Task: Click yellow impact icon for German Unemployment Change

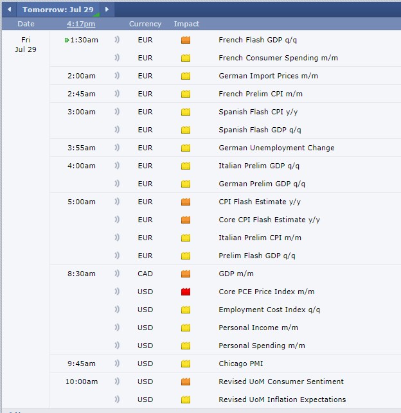Action: point(186,148)
